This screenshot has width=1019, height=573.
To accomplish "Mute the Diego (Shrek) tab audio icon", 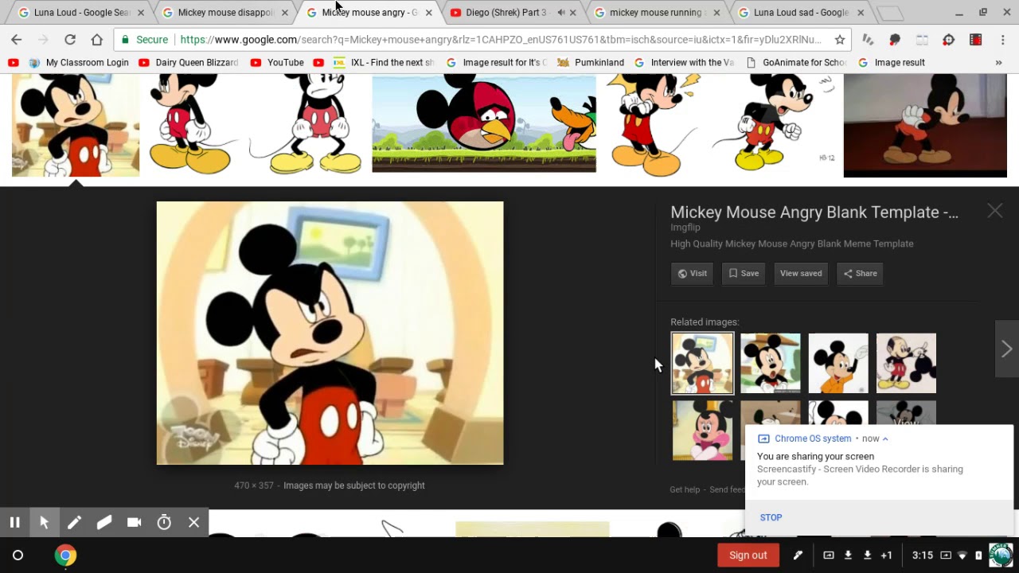I will pos(560,13).
